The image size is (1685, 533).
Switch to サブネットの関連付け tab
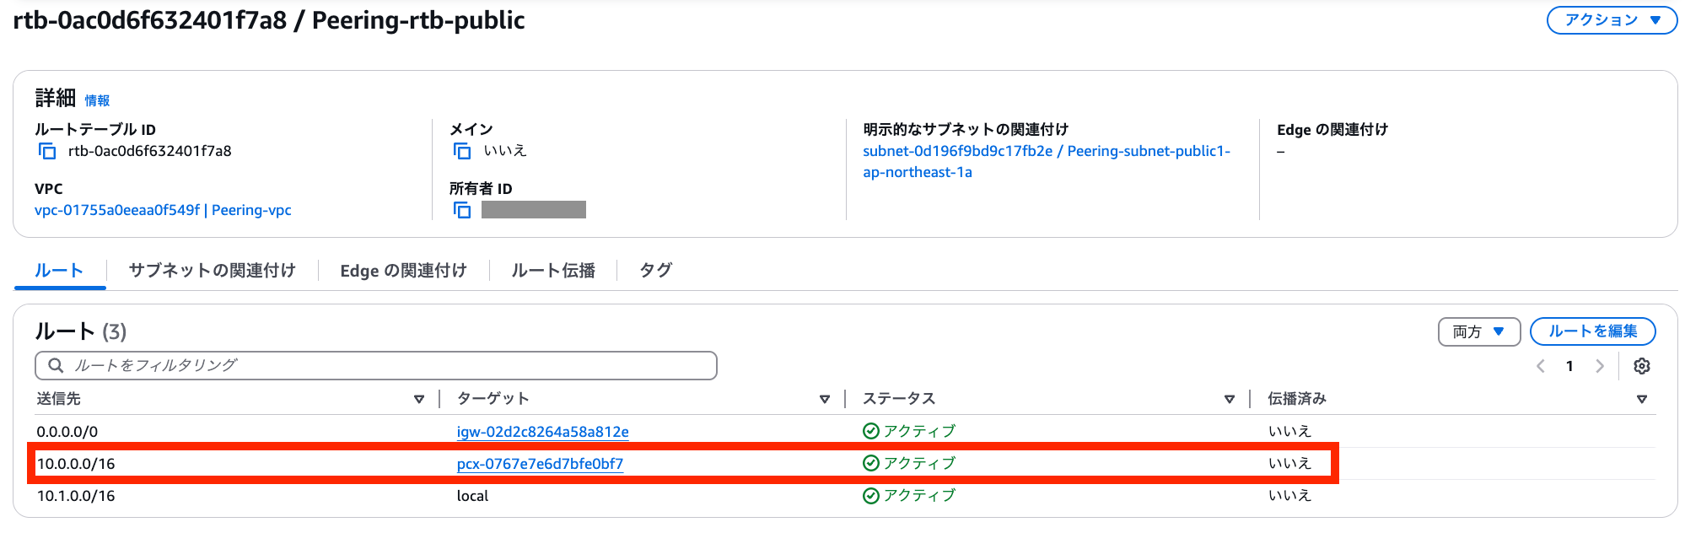pyautogui.click(x=212, y=271)
